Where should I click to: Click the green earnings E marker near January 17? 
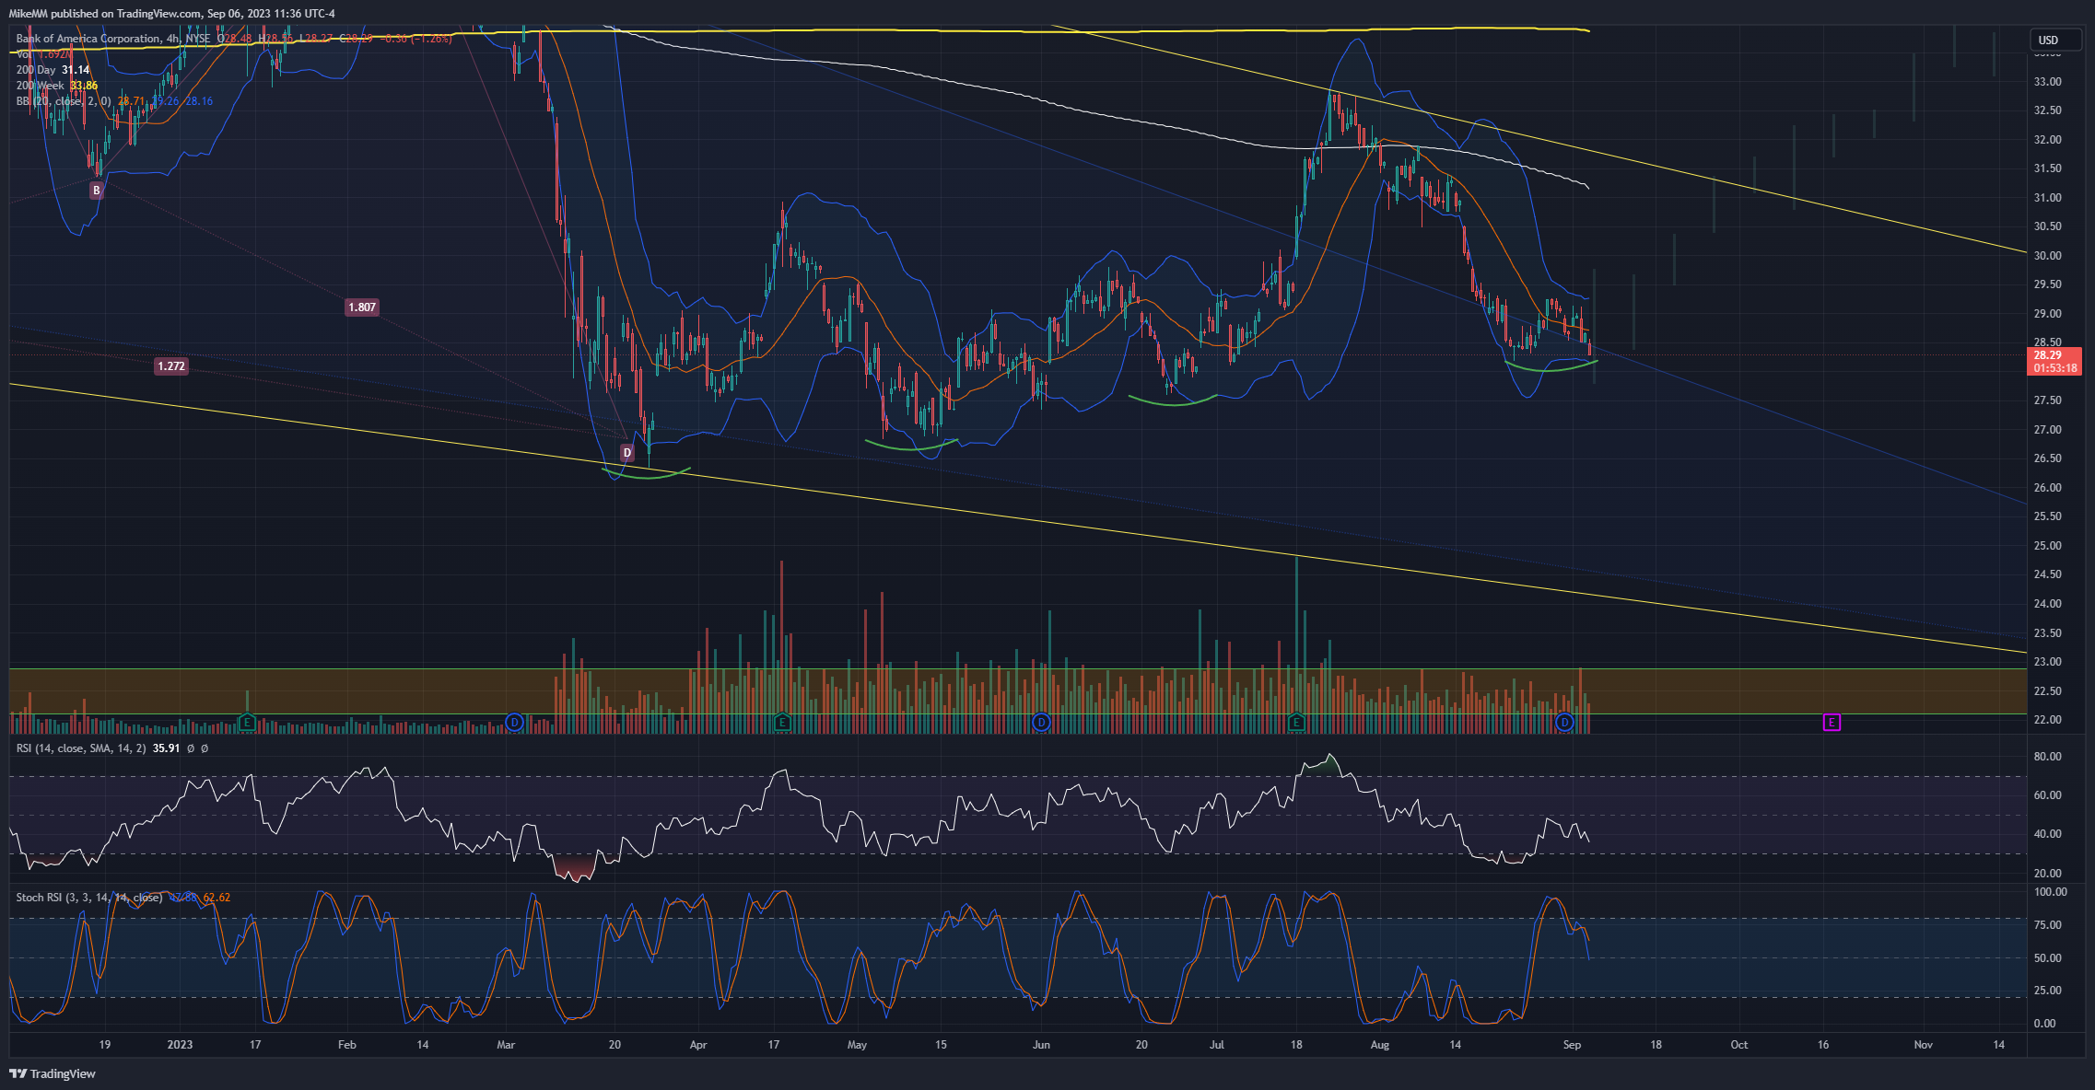point(246,723)
